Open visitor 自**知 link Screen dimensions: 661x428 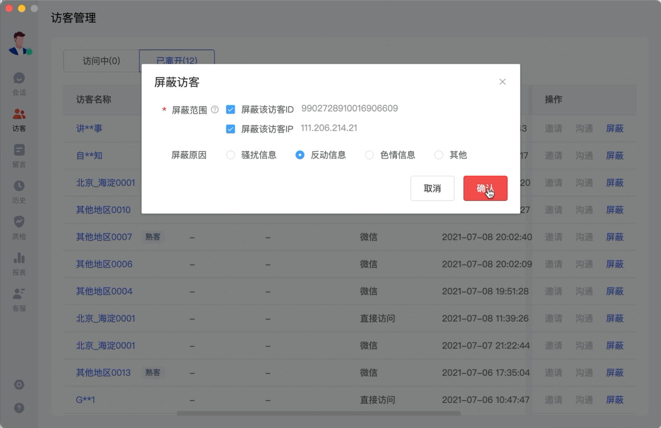(x=89, y=155)
